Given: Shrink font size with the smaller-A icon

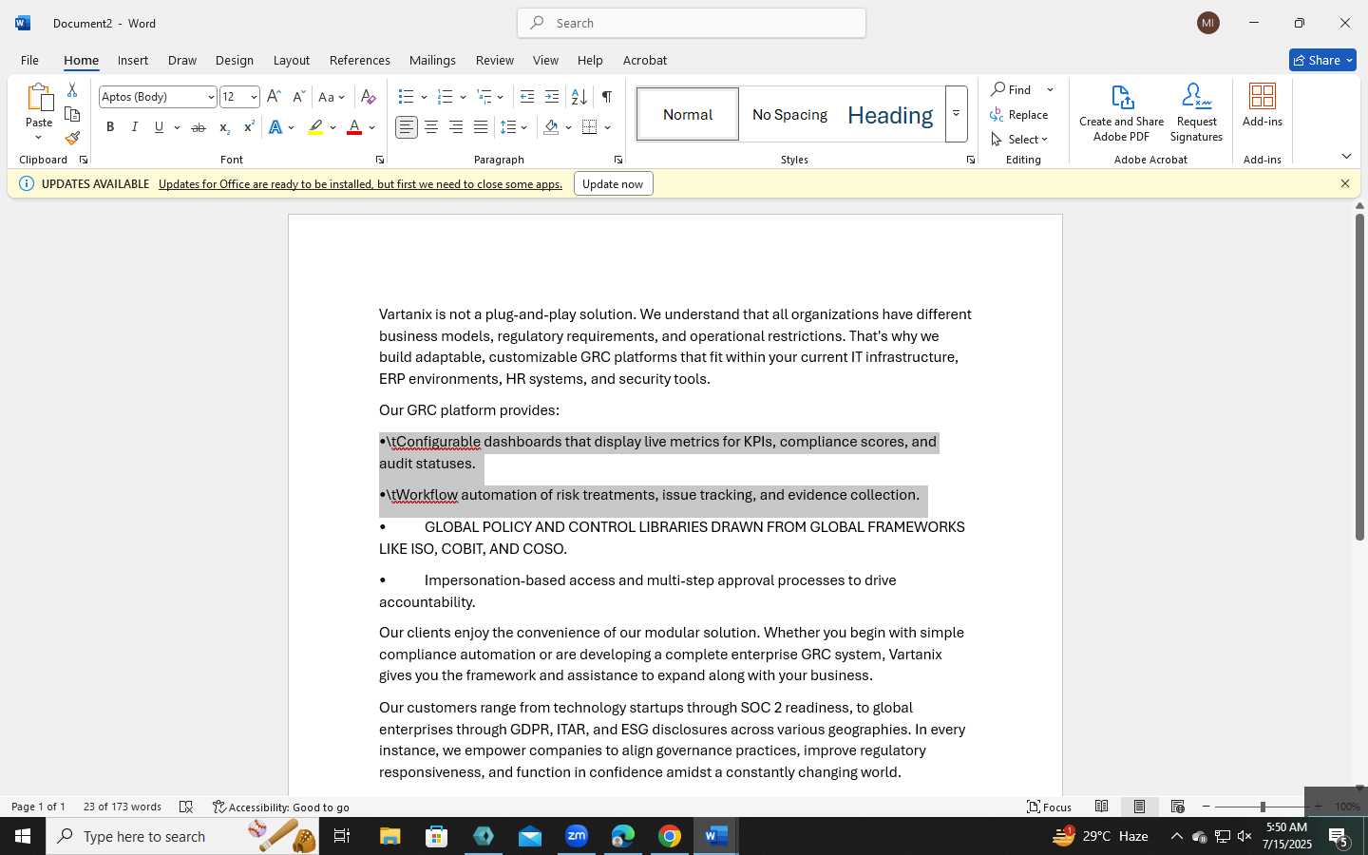Looking at the screenshot, I should click(298, 97).
